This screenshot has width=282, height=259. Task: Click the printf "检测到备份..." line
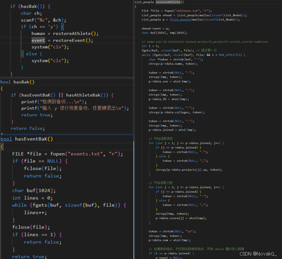(x=54, y=102)
